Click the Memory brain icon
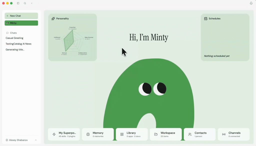The height and width of the screenshot is (146, 256). coord(88,134)
